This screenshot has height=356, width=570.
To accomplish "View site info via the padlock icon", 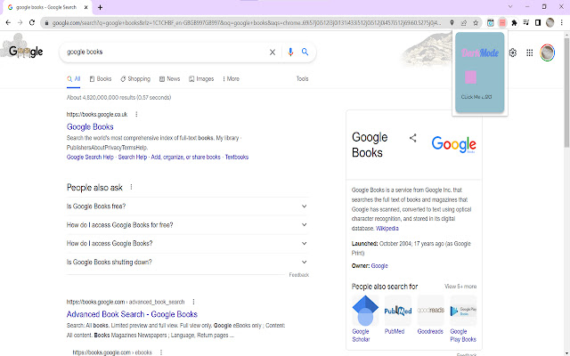I will (46, 23).
